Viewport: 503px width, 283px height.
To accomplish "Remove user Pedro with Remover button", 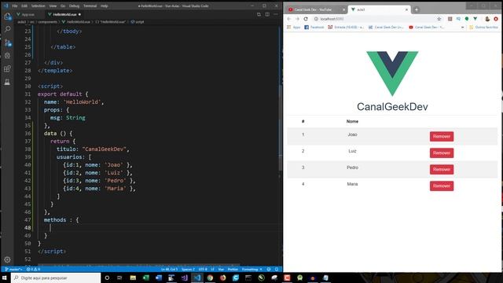I will [442, 170].
